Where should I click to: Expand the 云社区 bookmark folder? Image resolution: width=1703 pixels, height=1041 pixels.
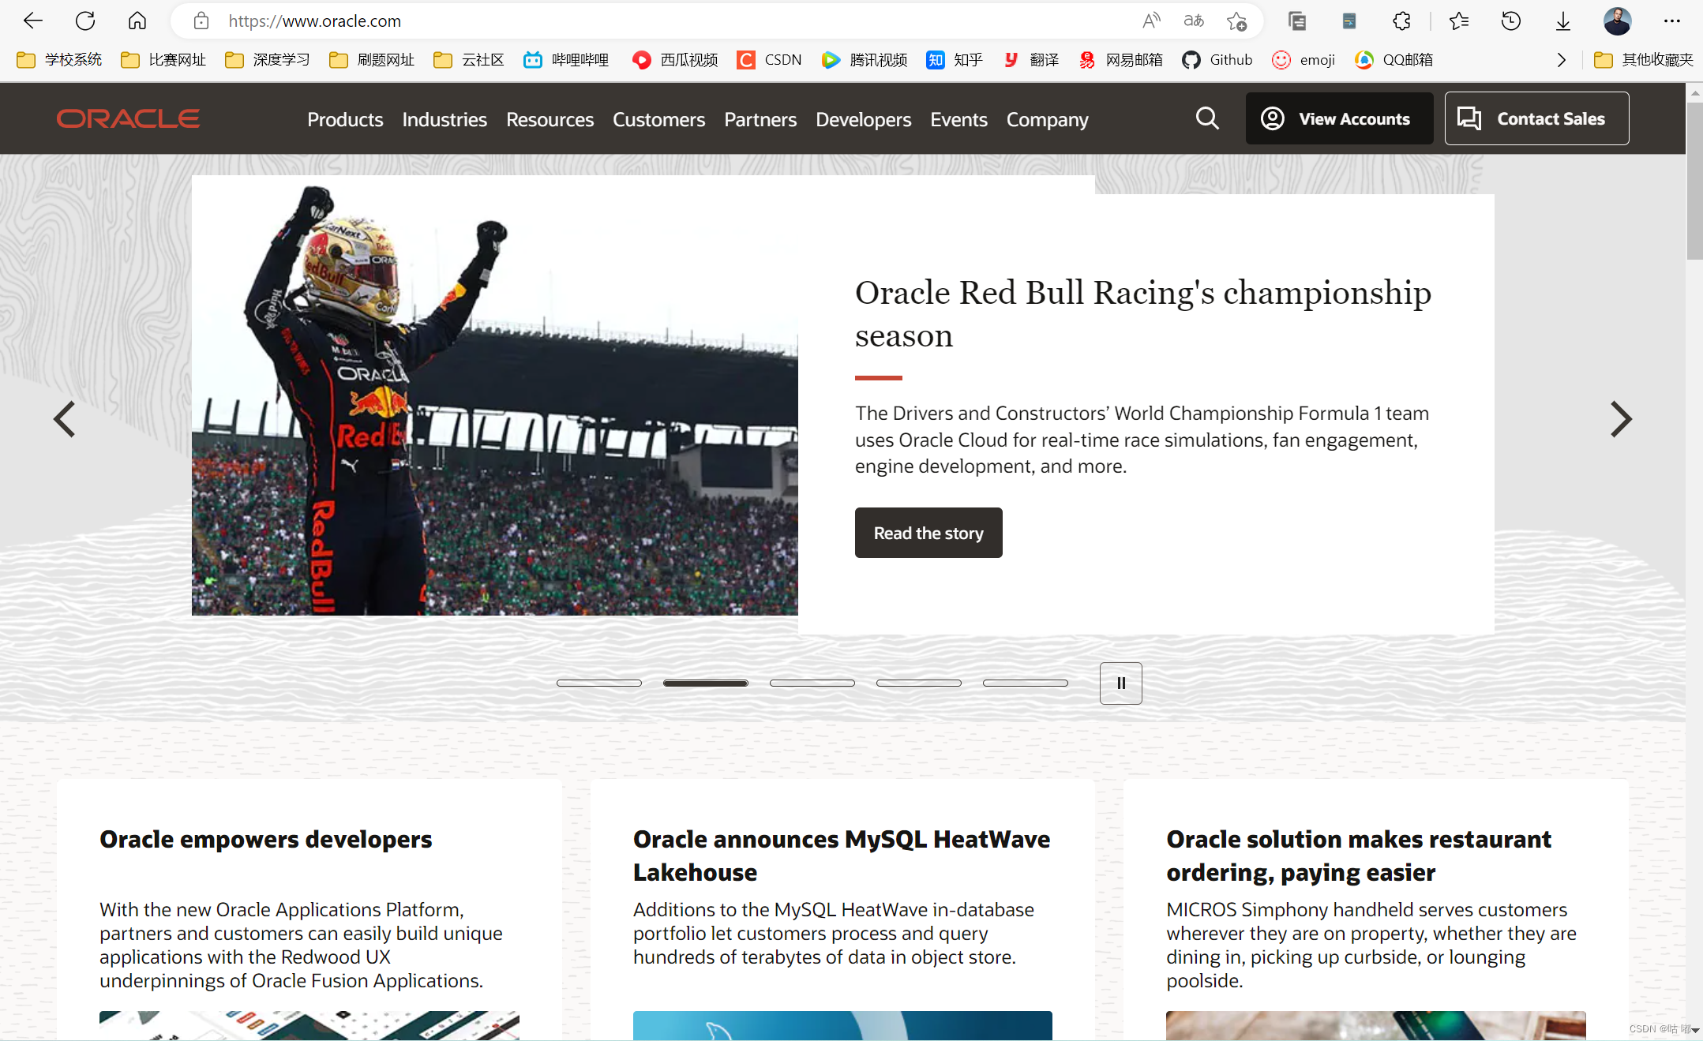(x=469, y=60)
